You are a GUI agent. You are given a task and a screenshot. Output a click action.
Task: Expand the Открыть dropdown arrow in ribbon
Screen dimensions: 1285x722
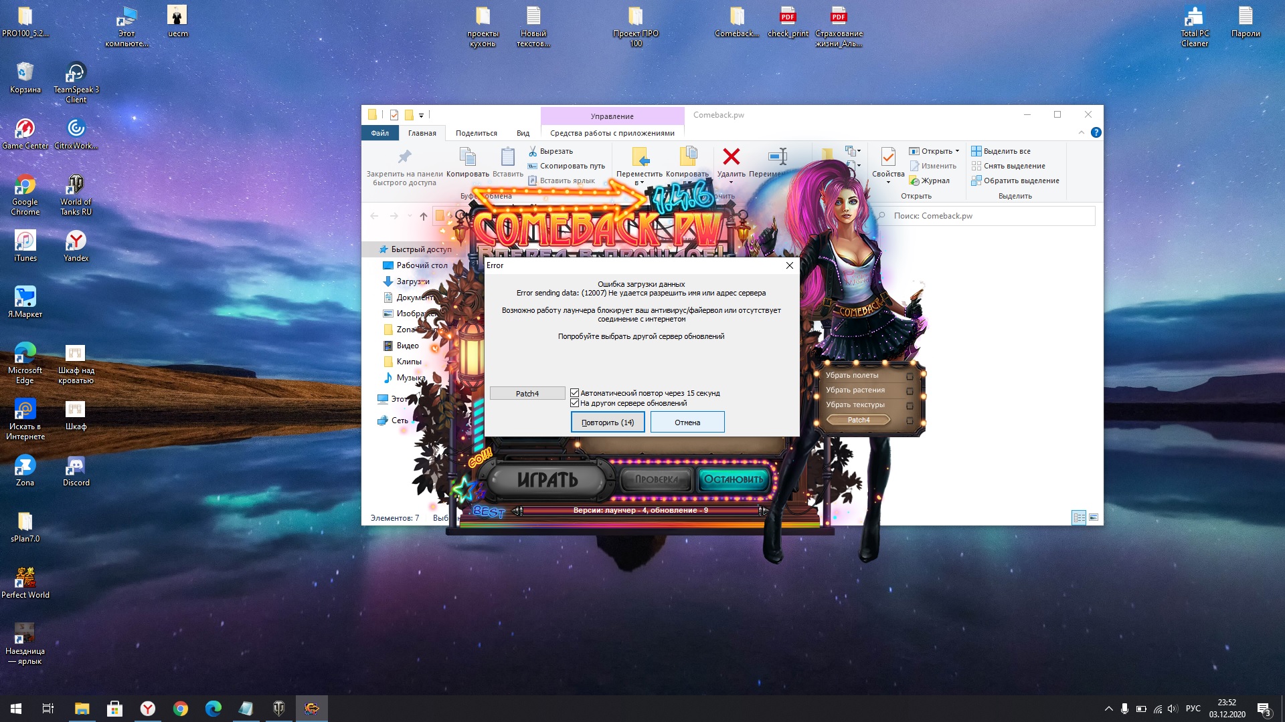[957, 151]
